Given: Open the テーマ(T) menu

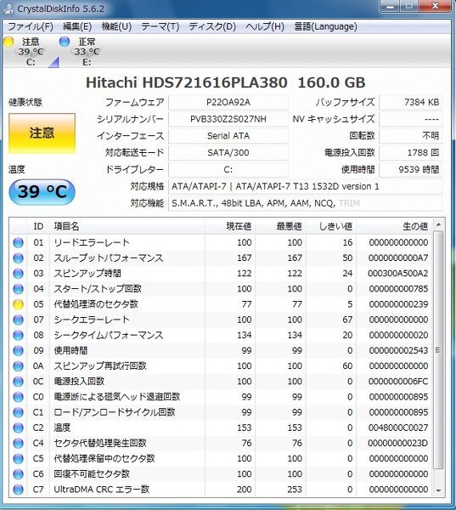Looking at the screenshot, I should (x=160, y=26).
